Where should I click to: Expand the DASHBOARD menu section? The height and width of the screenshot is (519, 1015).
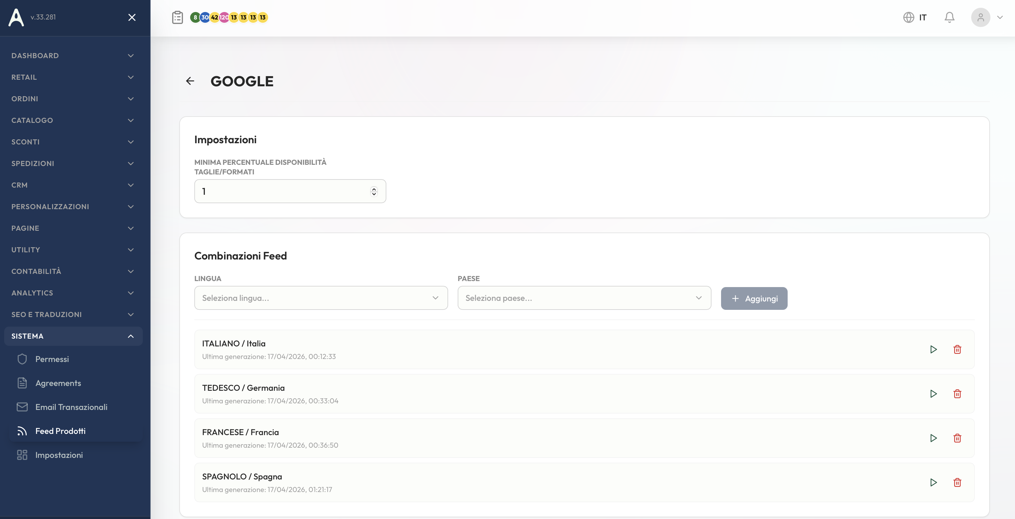(x=73, y=55)
